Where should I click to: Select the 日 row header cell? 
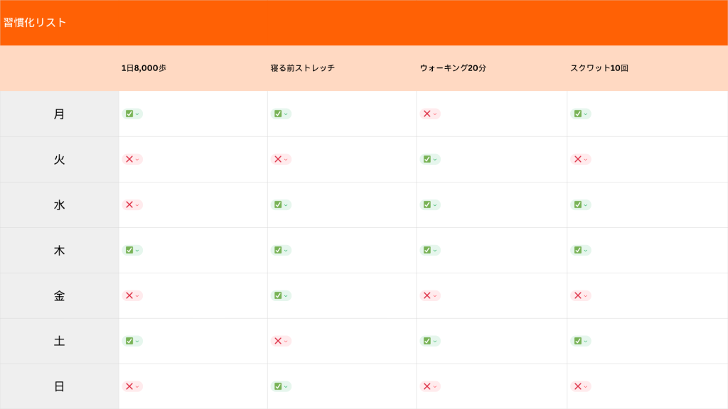pos(59,386)
